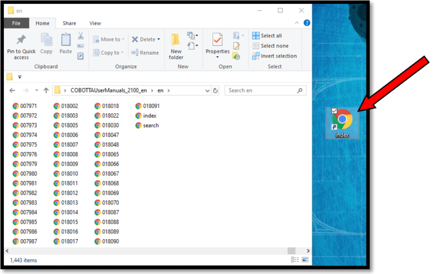
Task: Create a New folder from ribbon
Action: pyautogui.click(x=176, y=46)
